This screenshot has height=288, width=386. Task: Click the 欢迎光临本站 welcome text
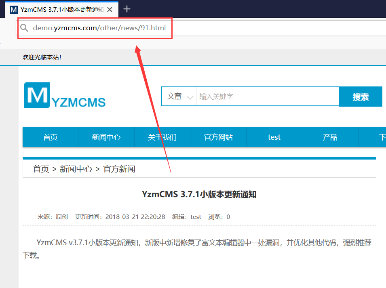coord(42,57)
